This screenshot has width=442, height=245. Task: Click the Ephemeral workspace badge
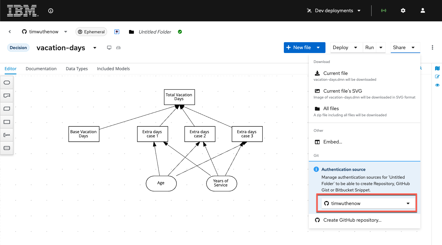point(91,32)
